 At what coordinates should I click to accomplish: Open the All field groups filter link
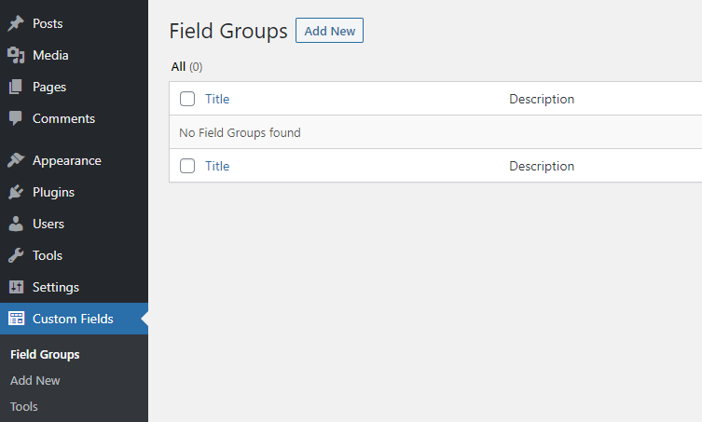tap(178, 67)
